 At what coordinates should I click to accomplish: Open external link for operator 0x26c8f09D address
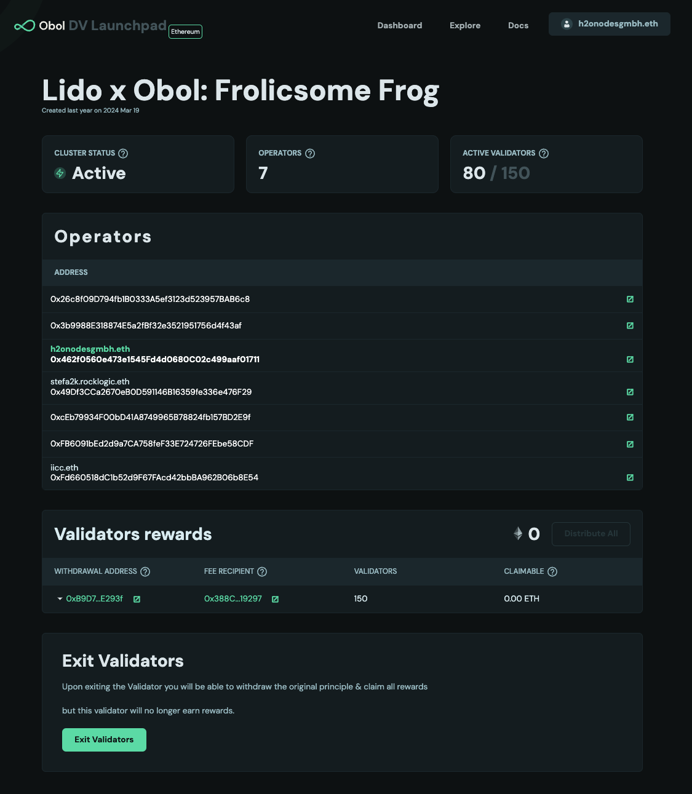(630, 300)
